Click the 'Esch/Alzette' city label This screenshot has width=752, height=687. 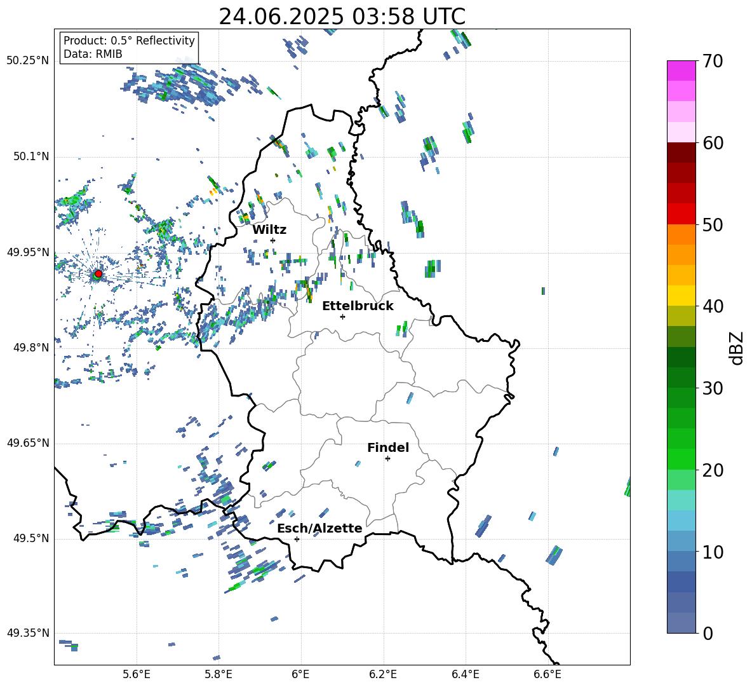pyautogui.click(x=319, y=528)
